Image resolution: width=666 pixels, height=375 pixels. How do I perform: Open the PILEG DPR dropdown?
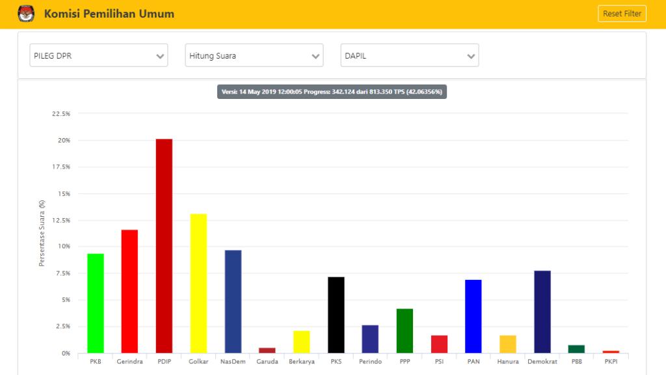98,56
